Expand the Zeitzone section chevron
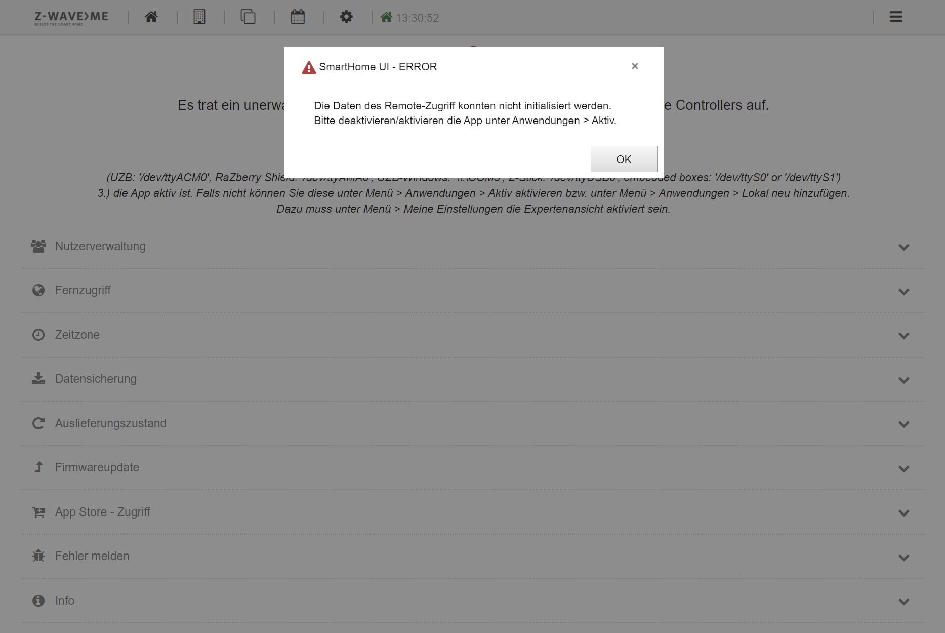The width and height of the screenshot is (945, 633). tap(903, 336)
